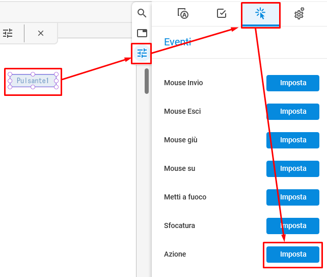Click the Mouse Invio label
The image size is (327, 277).
183,83
